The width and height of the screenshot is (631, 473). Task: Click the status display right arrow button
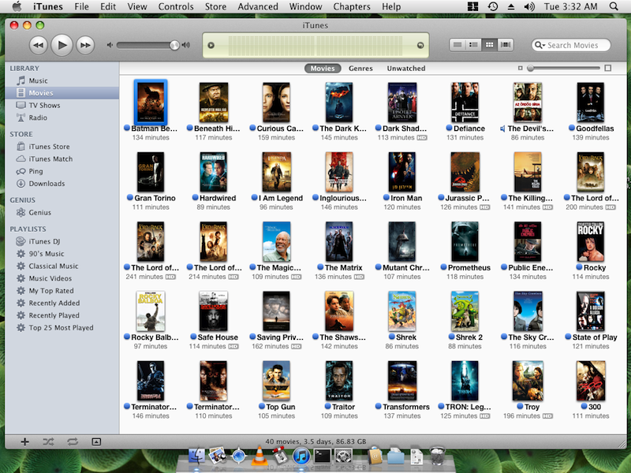[420, 45]
